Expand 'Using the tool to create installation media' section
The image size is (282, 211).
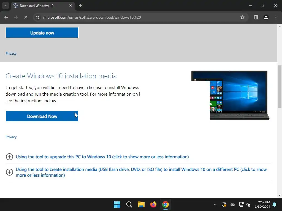click(x=141, y=172)
